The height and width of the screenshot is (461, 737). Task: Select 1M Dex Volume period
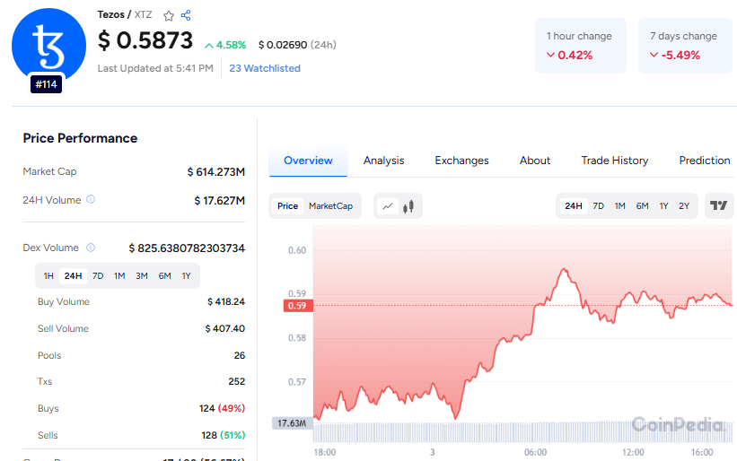pos(119,276)
